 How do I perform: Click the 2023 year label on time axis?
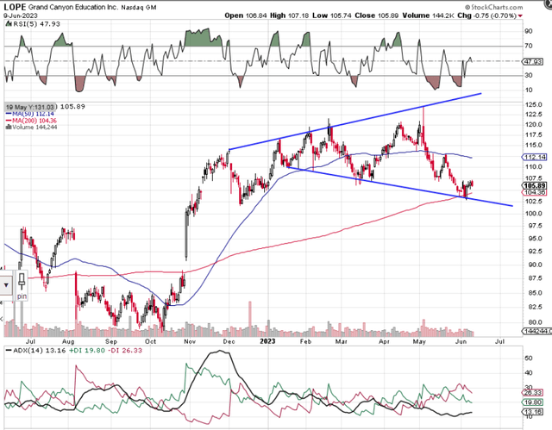coord(267,341)
